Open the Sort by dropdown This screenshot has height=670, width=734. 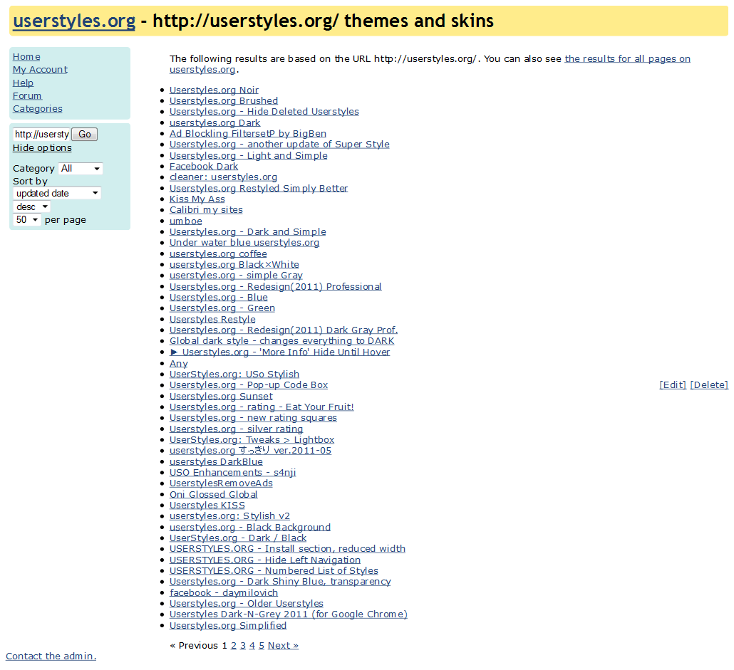tap(56, 193)
